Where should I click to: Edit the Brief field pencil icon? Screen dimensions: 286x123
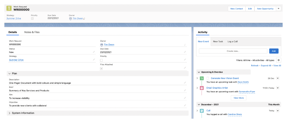tap(185, 90)
